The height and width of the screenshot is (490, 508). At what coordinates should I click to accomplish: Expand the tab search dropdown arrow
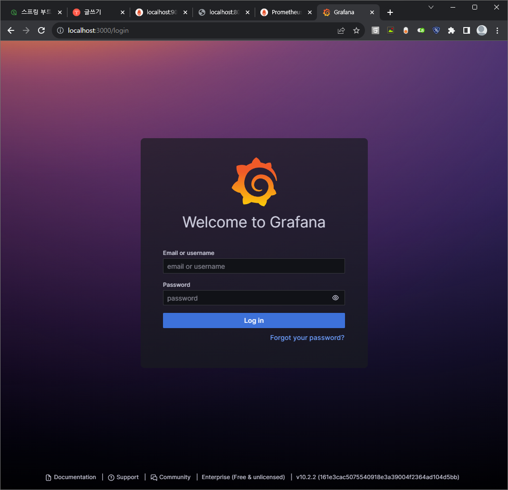[x=431, y=7]
